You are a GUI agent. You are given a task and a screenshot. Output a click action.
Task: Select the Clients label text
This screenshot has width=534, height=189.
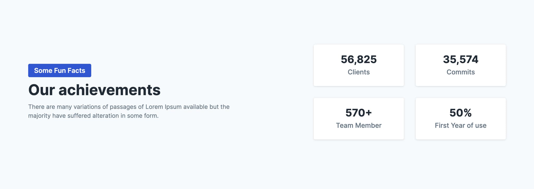[359, 72]
